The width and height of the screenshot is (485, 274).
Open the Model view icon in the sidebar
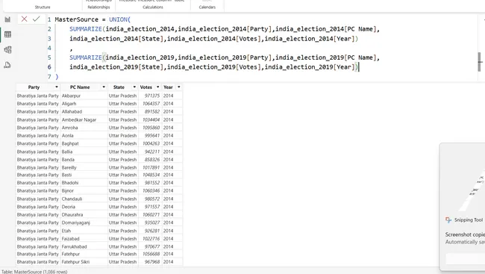point(7,49)
